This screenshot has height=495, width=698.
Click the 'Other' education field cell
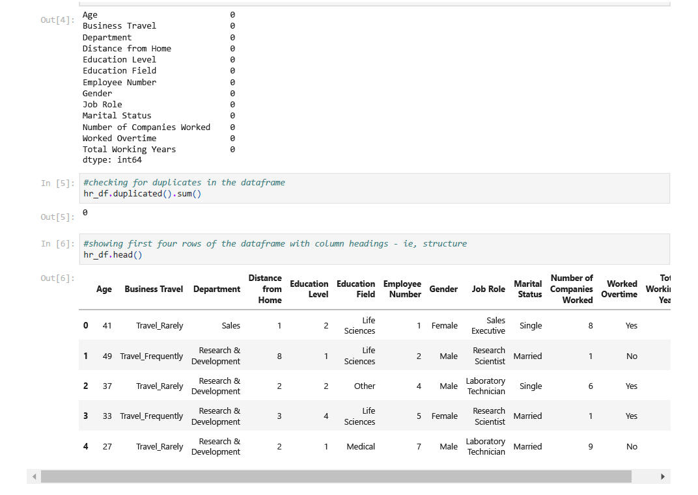tap(365, 386)
